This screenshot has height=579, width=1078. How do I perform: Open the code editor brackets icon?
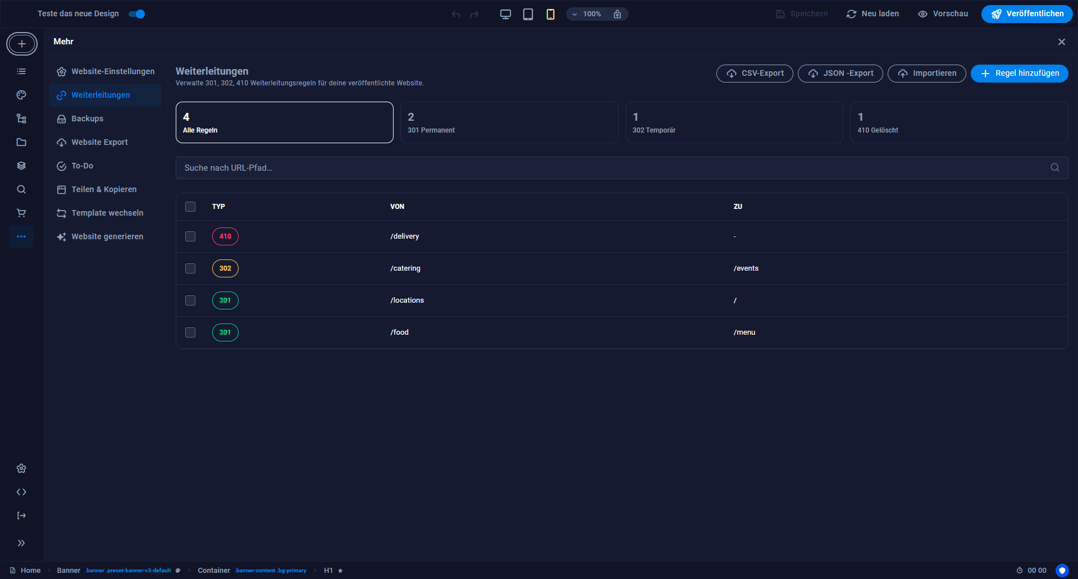click(x=21, y=492)
